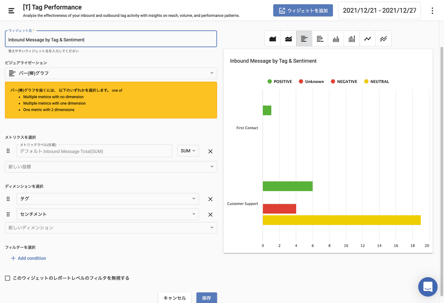Check the ignore report-level filters checkbox
Screen dimensions: 444x303
8,278
